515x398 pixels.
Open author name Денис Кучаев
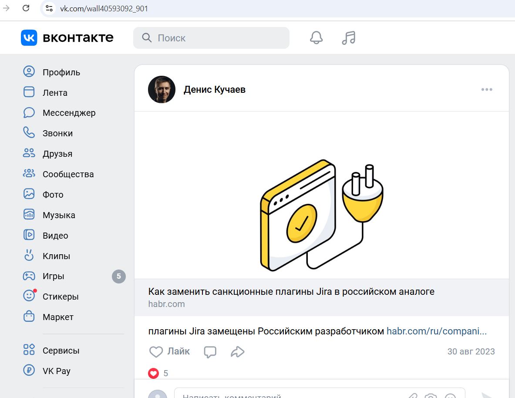coord(215,89)
